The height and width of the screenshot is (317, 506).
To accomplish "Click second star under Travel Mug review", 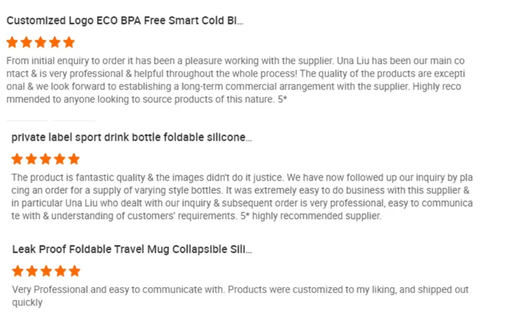I will [33, 271].
